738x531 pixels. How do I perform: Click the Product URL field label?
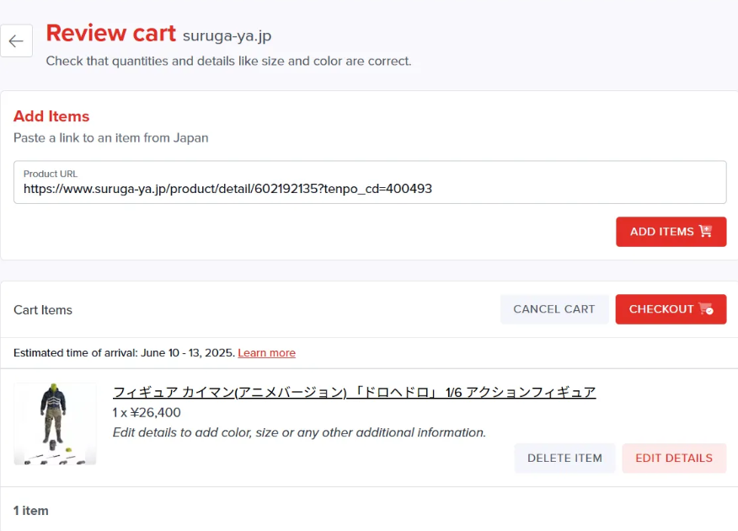coord(51,174)
